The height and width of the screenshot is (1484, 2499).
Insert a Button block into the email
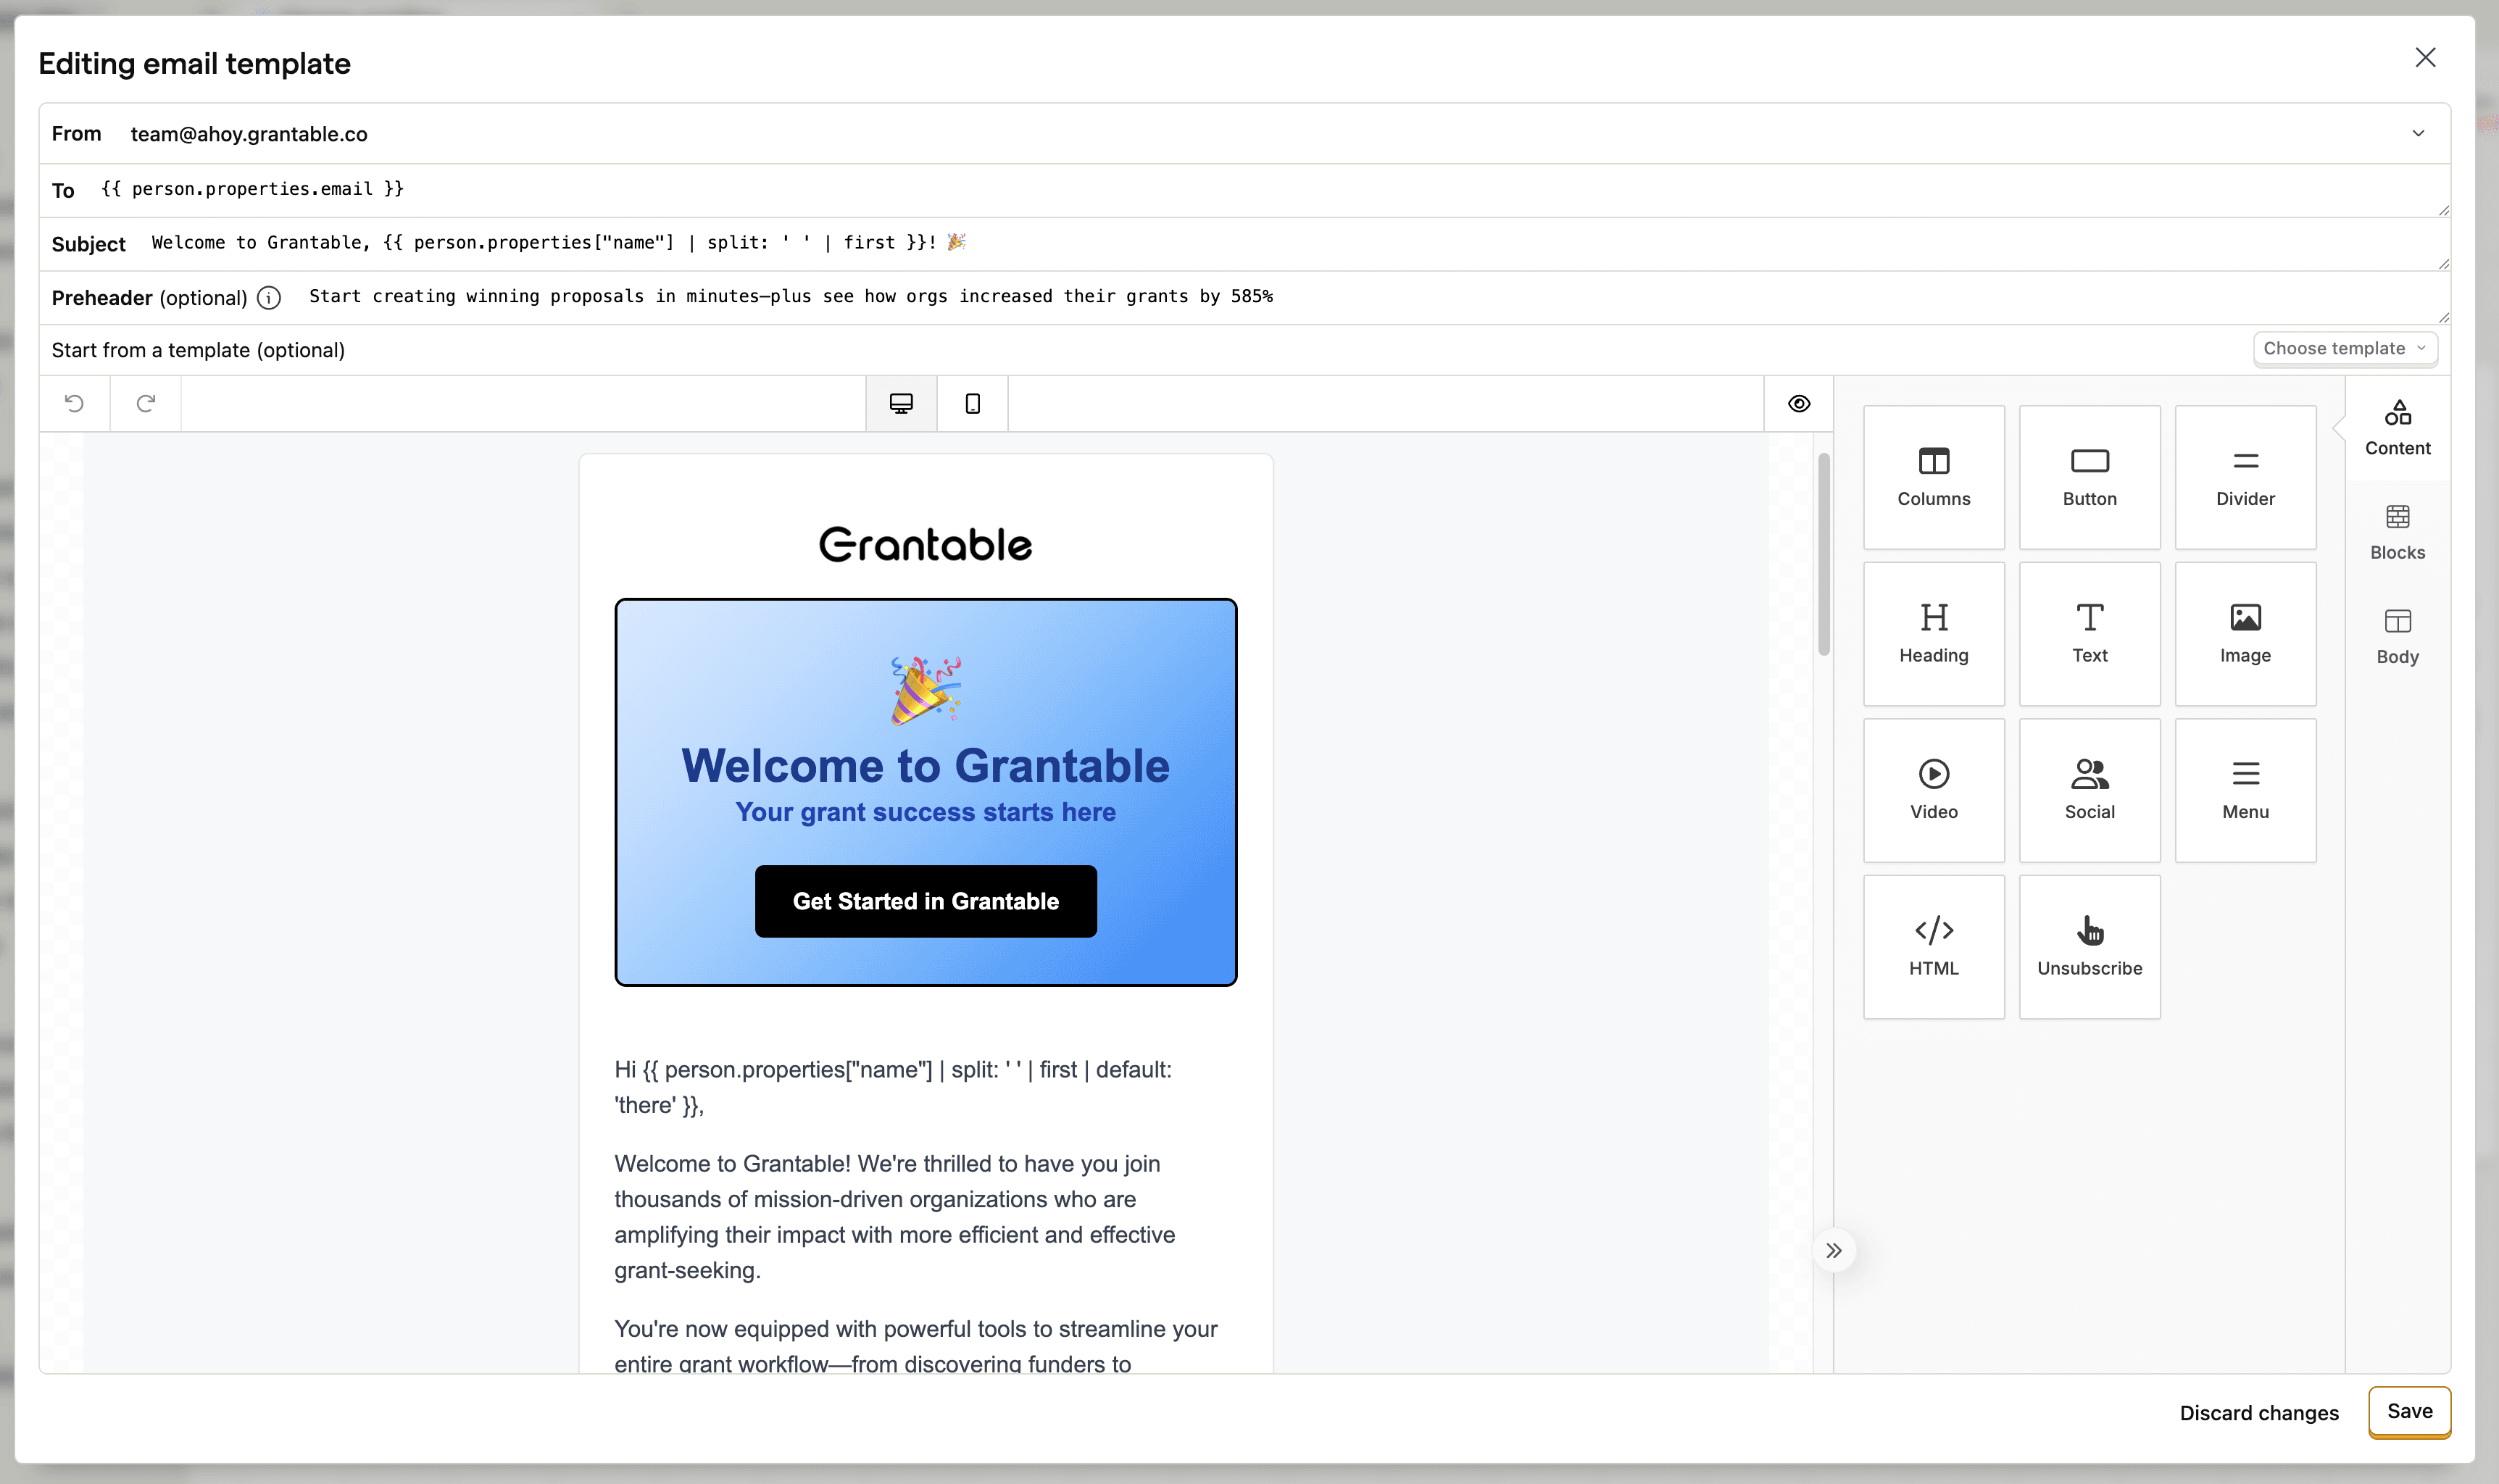point(2089,477)
